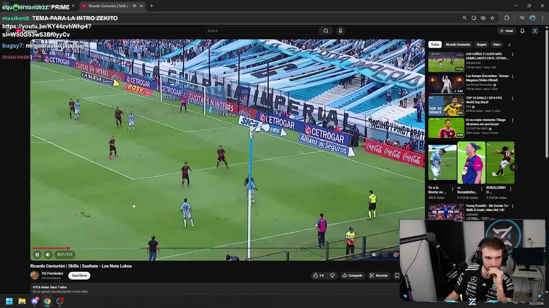Subscribe via the Suscribirse button
This screenshot has width=549, height=308.
79,275
